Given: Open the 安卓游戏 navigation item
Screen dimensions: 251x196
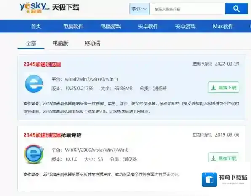Looking at the screenshot, I should click(185, 26).
